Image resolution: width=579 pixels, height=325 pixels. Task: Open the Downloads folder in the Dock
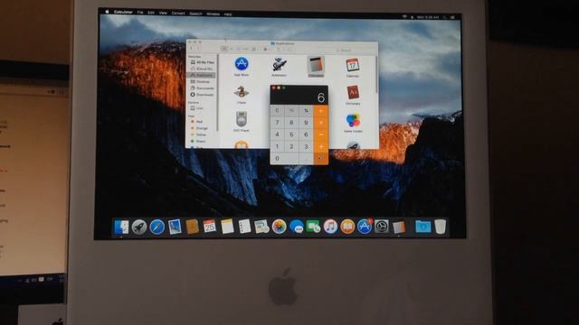422,227
